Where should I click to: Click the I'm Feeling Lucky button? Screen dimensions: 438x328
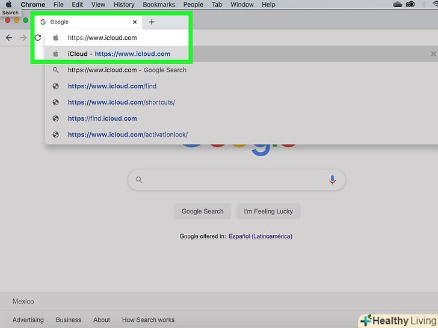click(268, 211)
